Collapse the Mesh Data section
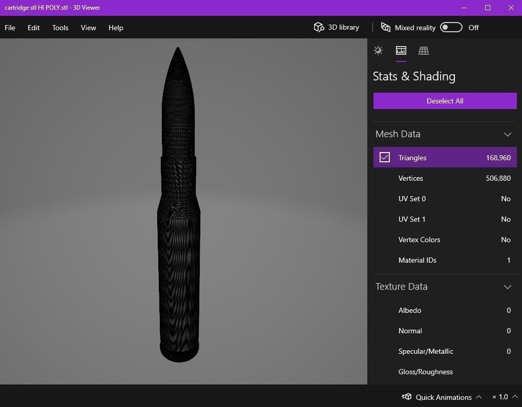The height and width of the screenshot is (407, 522). tap(507, 135)
